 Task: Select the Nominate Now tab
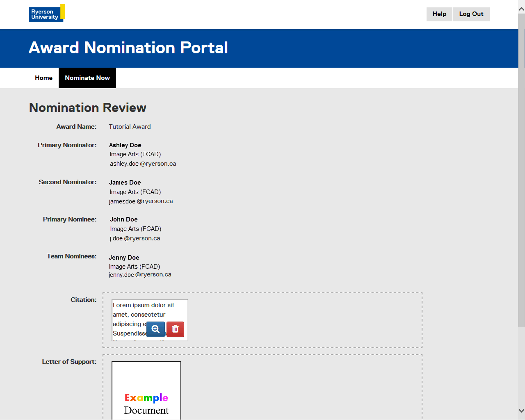click(87, 78)
